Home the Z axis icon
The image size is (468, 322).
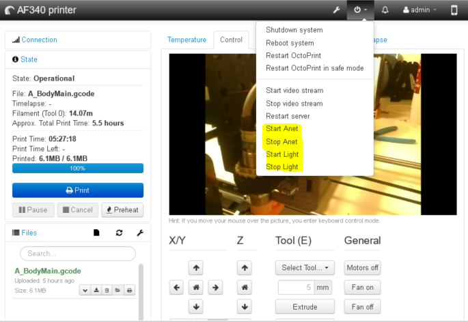click(245, 287)
